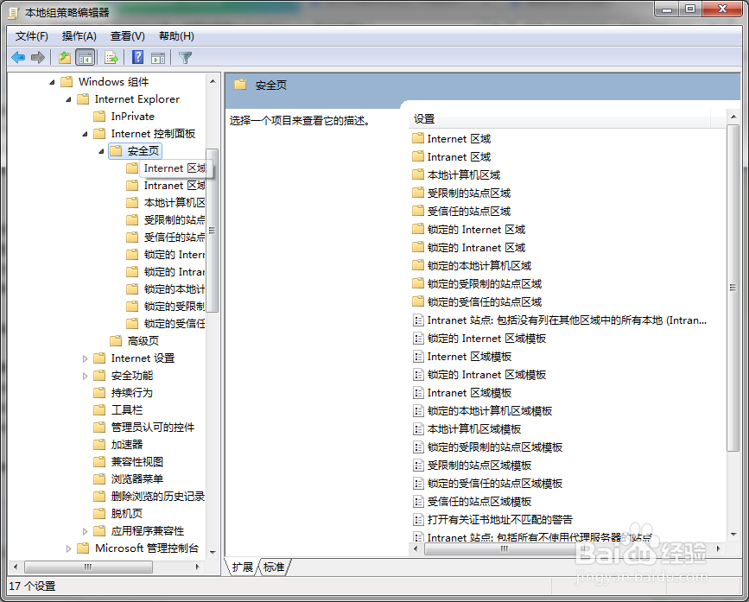The height and width of the screenshot is (602, 749).
Task: Select Intranet 区域 node in the tree
Action: [175, 185]
